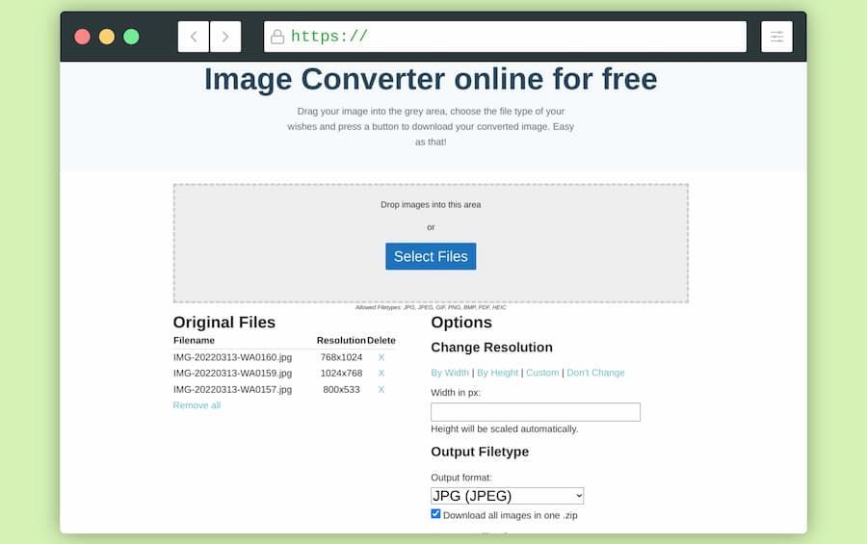Select filename IMG-20220313-WA0159.jpg
Screen dimensions: 867x544
coord(232,374)
